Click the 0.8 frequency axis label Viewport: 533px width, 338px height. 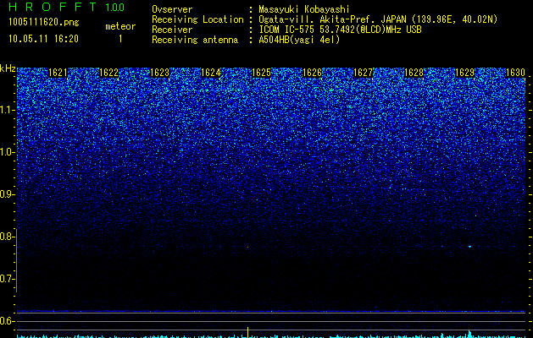[x=7, y=237]
